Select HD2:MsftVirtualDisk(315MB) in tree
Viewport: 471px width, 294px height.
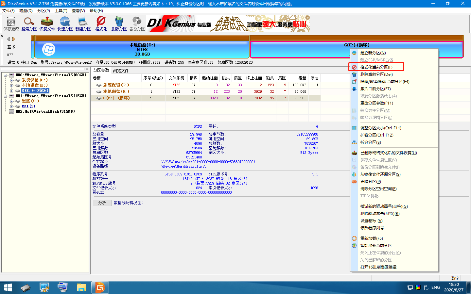coord(45,111)
